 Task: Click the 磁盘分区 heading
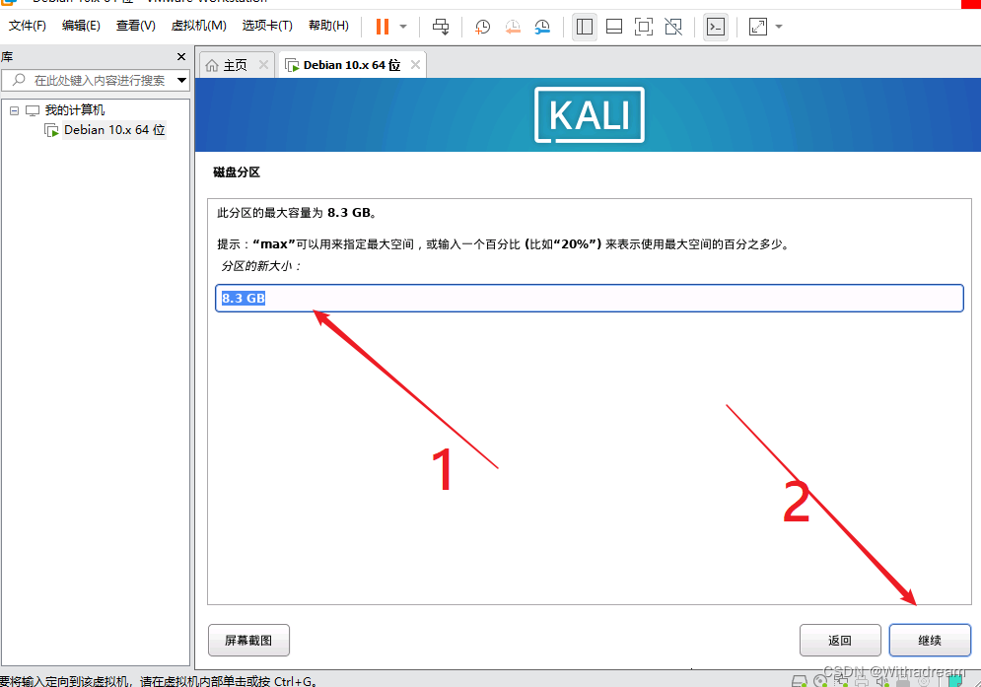point(237,172)
